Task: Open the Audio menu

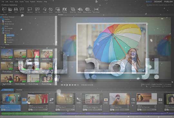Action: coord(22,2)
